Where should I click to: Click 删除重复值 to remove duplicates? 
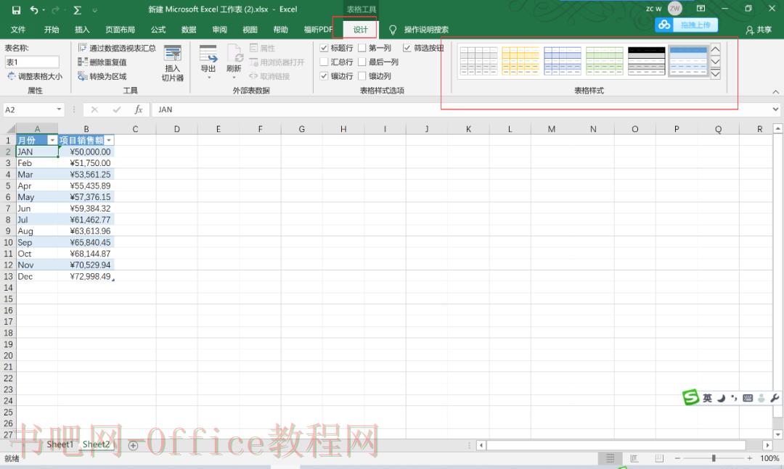click(x=102, y=62)
